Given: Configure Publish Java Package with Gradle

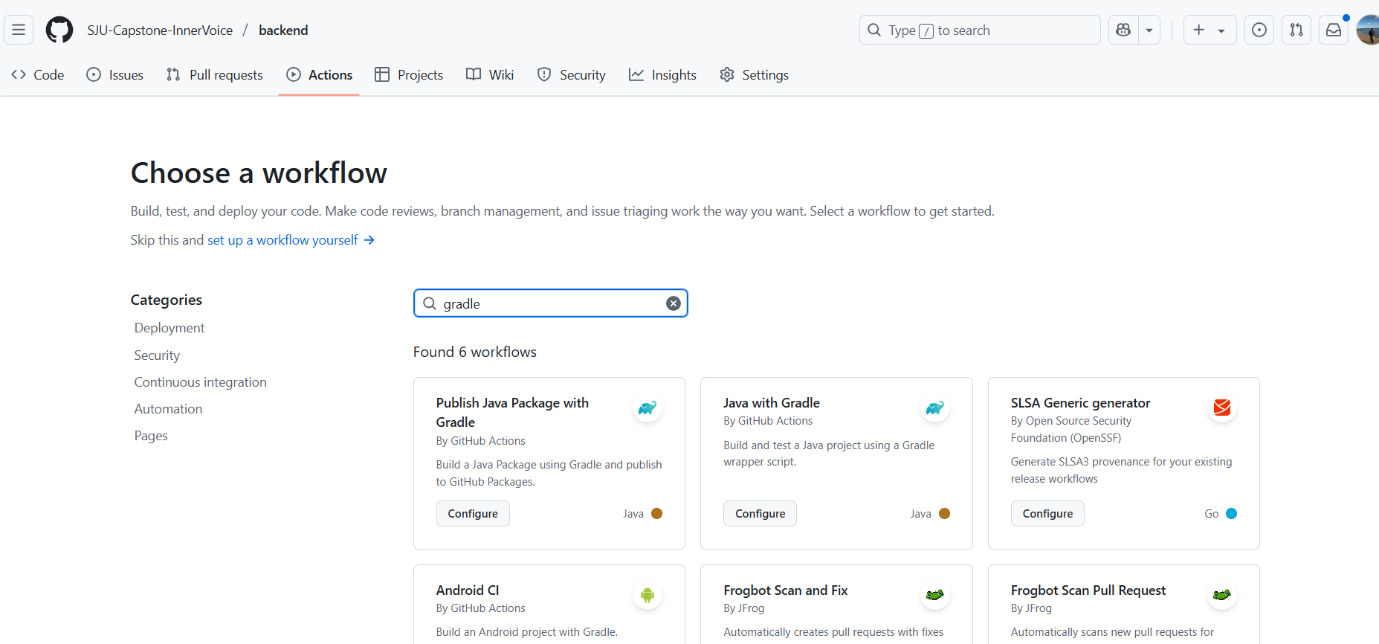Looking at the screenshot, I should (x=473, y=514).
